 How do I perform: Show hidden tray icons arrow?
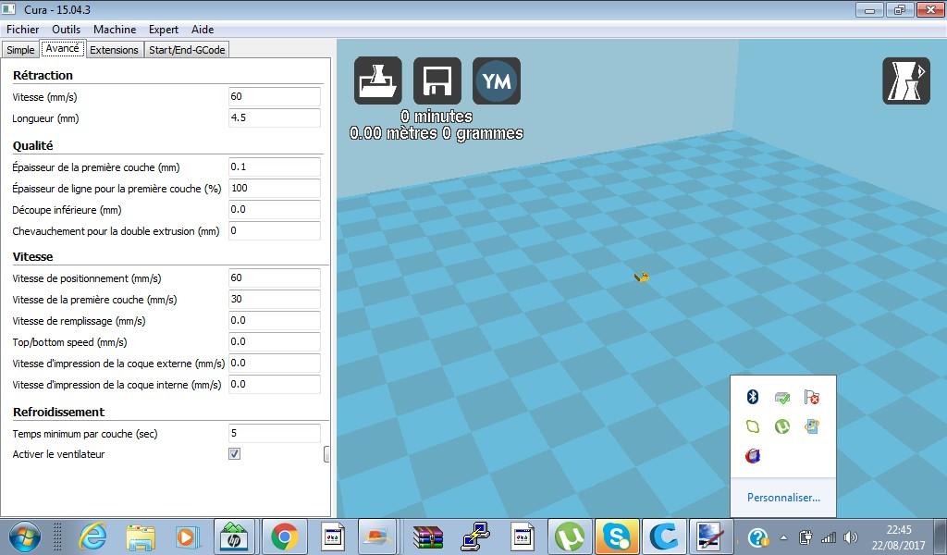pyautogui.click(x=783, y=536)
